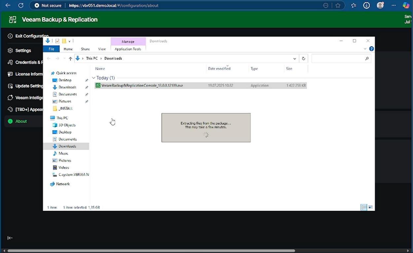This screenshot has height=253, width=413.
Task: Click the browser refresh icon
Action: pos(20,5)
